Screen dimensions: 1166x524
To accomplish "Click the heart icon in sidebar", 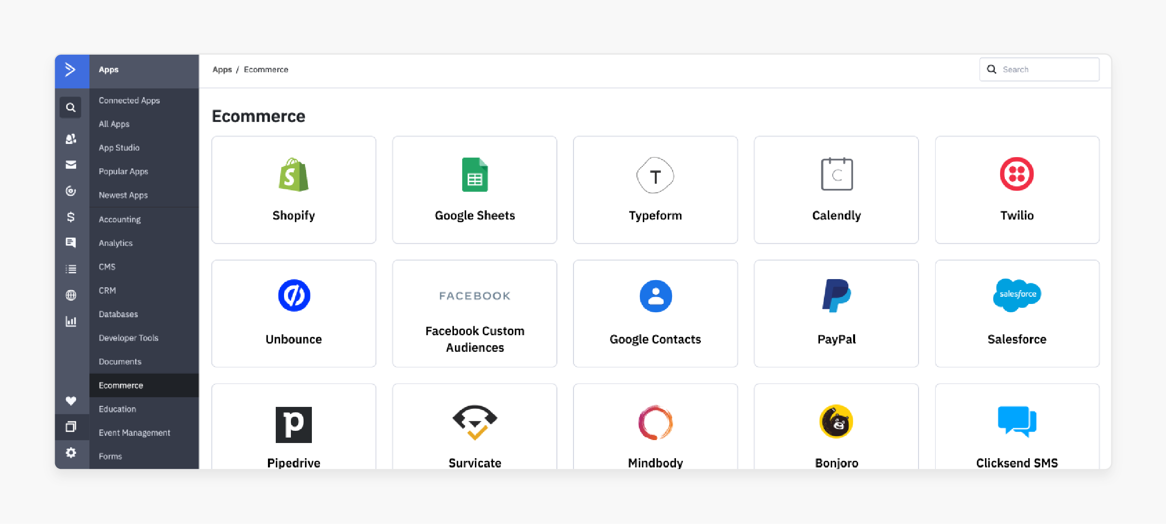I will pyautogui.click(x=71, y=401).
